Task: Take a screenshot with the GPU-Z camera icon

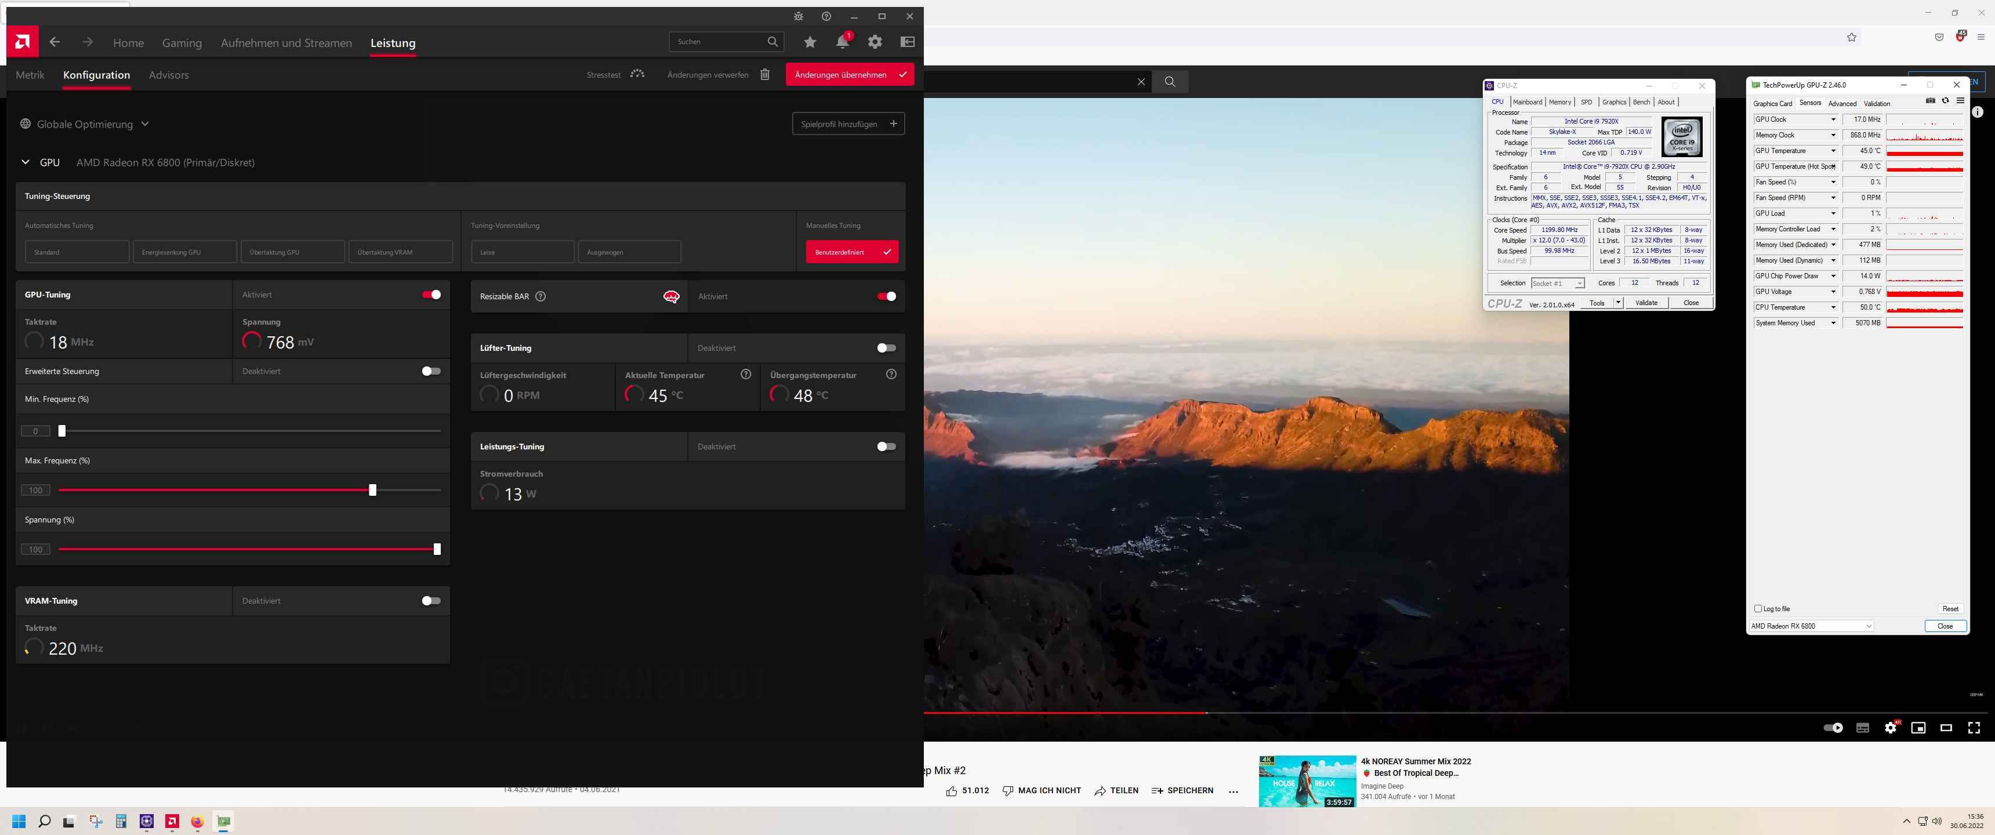Action: click(1930, 101)
